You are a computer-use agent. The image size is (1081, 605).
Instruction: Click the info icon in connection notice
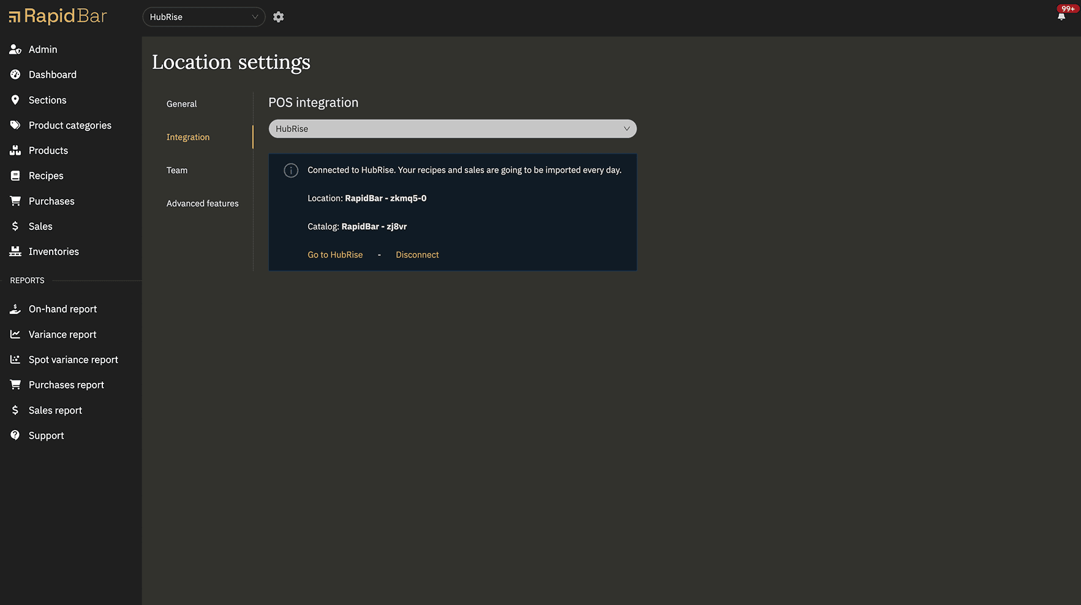[x=291, y=171]
